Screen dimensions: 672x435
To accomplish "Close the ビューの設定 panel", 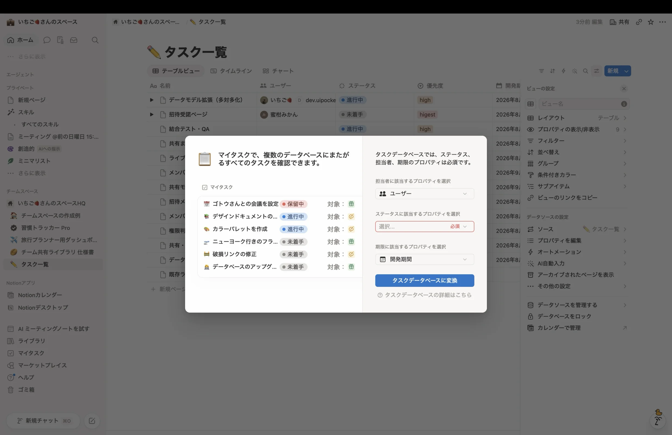I will pos(624,89).
